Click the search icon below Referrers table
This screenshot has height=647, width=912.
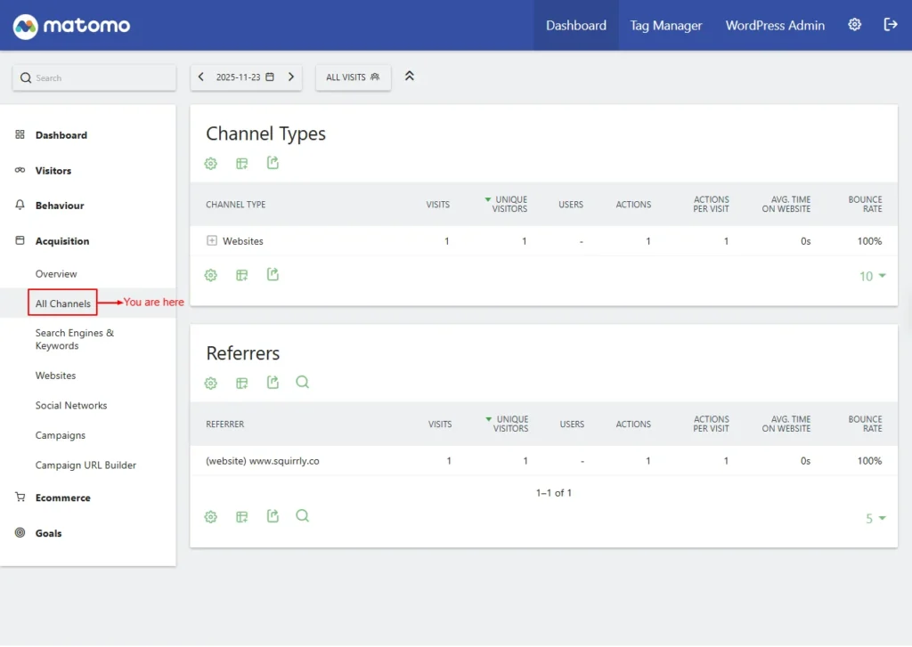(x=303, y=516)
